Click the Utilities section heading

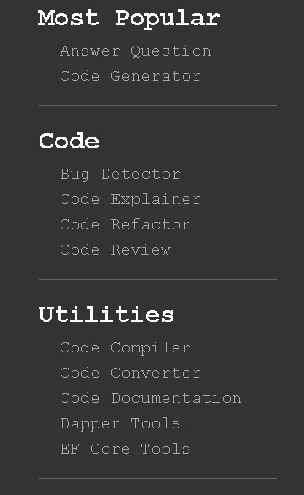tap(106, 315)
